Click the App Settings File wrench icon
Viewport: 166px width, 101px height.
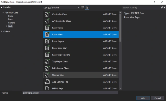pyautogui.click(x=47, y=82)
